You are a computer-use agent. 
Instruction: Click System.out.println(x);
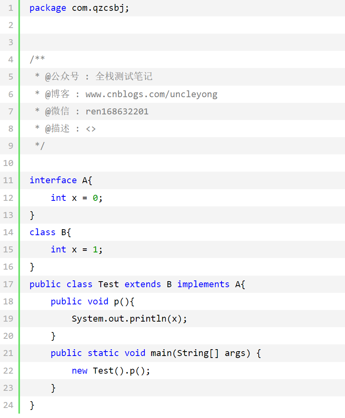pos(130,319)
